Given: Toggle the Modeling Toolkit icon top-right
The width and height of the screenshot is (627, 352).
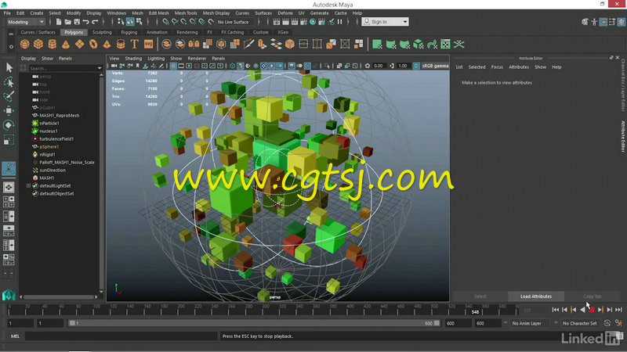Looking at the screenshot, I should tap(585, 22).
